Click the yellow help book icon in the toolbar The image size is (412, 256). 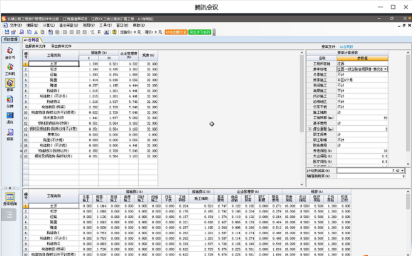coord(115,32)
